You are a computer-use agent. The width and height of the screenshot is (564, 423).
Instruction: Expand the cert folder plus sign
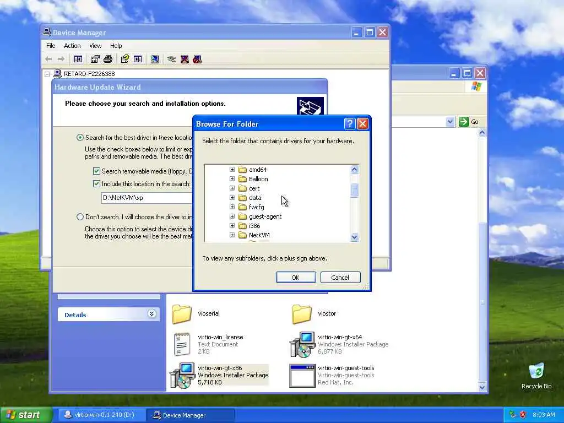(x=232, y=188)
